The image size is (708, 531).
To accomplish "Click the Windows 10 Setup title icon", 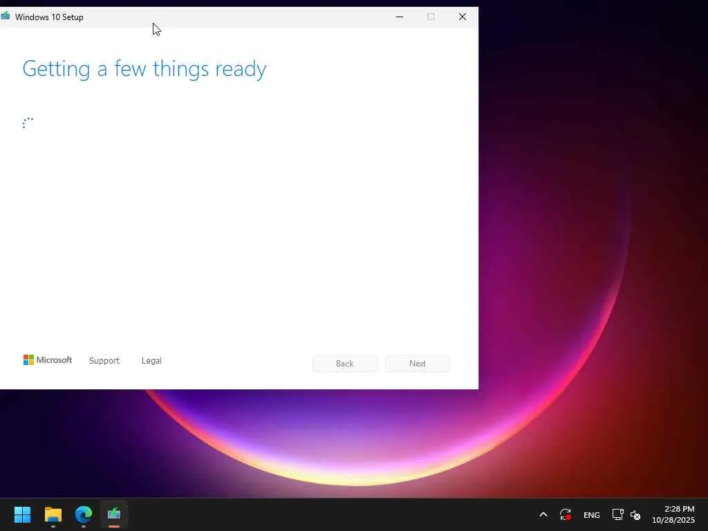I will (6, 17).
